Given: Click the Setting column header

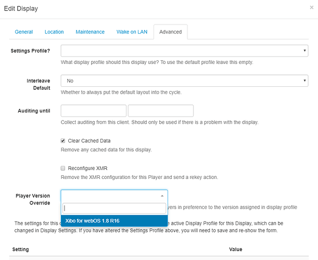Looking at the screenshot, I should (20, 250).
